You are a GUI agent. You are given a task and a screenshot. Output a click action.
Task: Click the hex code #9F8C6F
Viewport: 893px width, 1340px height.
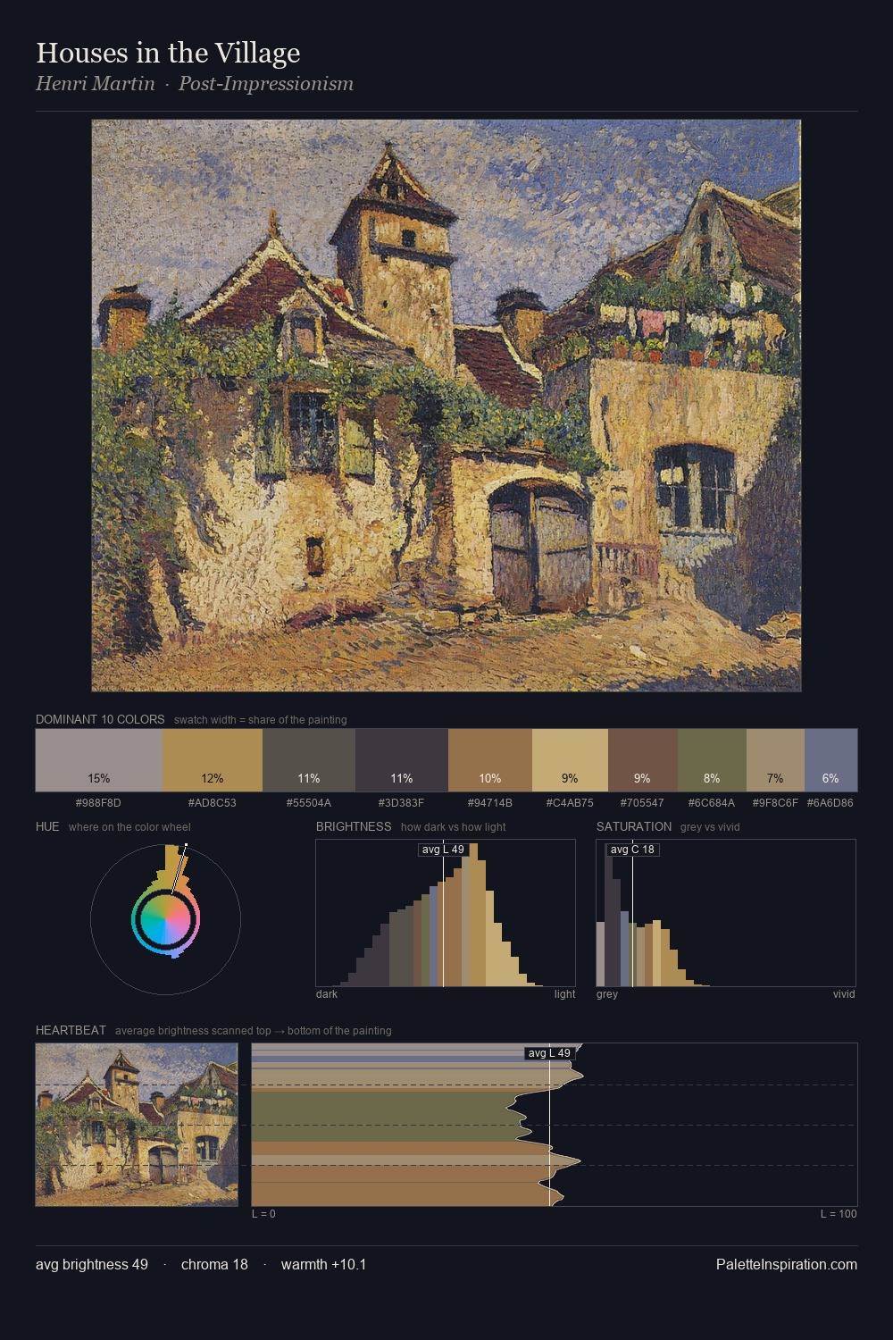click(x=775, y=803)
